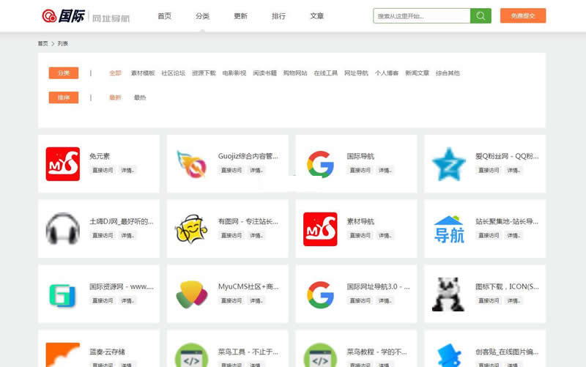Open the 文章 navigation menu item
The height and width of the screenshot is (367, 586).
(317, 16)
